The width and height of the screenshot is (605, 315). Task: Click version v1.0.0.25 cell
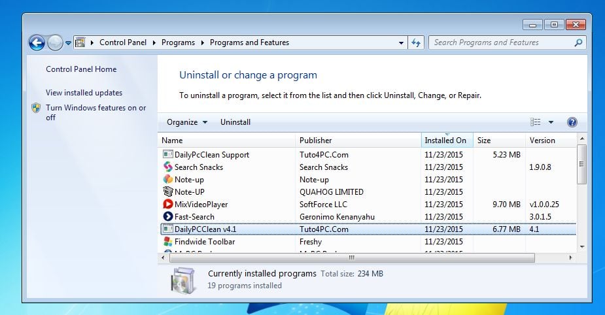coord(544,205)
